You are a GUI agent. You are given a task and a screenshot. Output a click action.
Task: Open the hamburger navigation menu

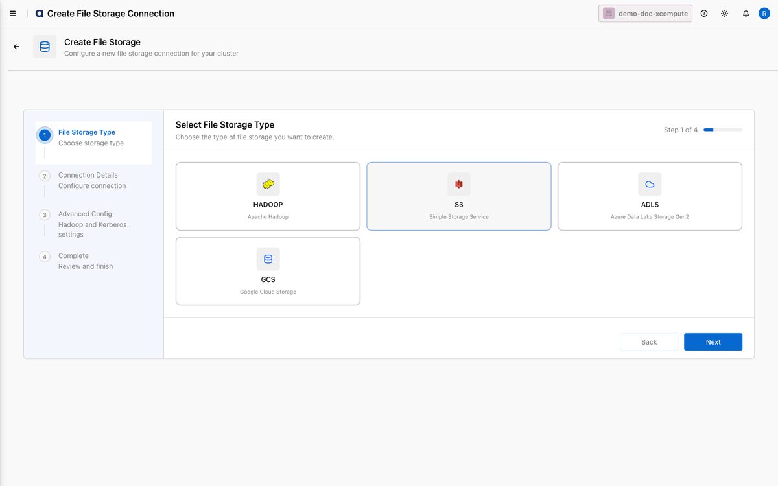13,13
